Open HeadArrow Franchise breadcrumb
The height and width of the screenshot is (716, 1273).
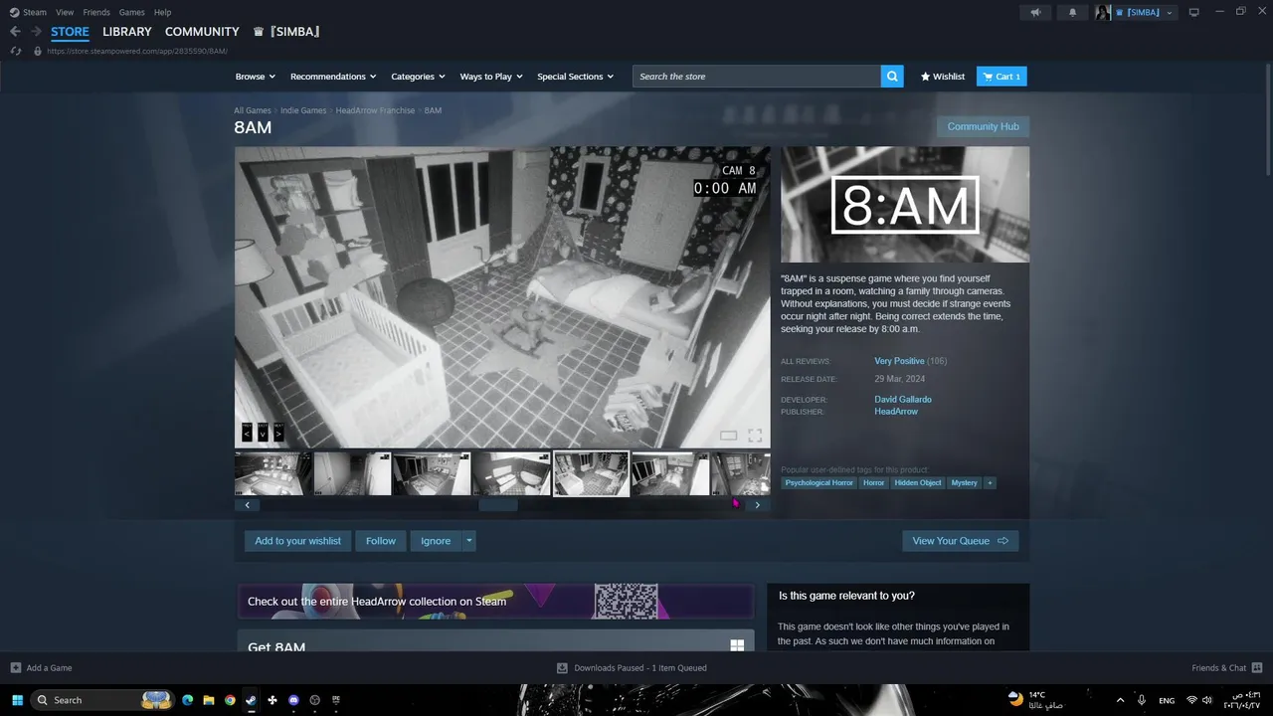pos(375,110)
